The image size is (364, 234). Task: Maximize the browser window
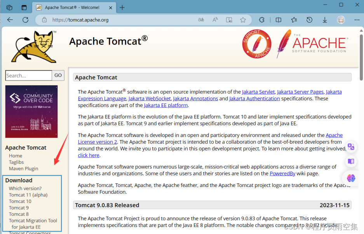tap(341, 5)
